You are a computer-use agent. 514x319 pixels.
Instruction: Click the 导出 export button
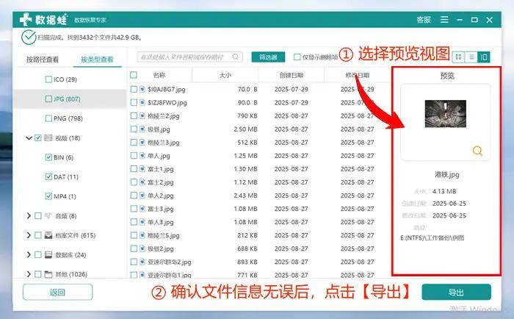coord(456,292)
